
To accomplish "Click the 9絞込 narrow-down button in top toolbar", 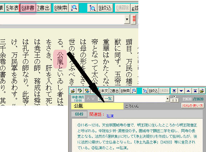I will coord(105,8).
